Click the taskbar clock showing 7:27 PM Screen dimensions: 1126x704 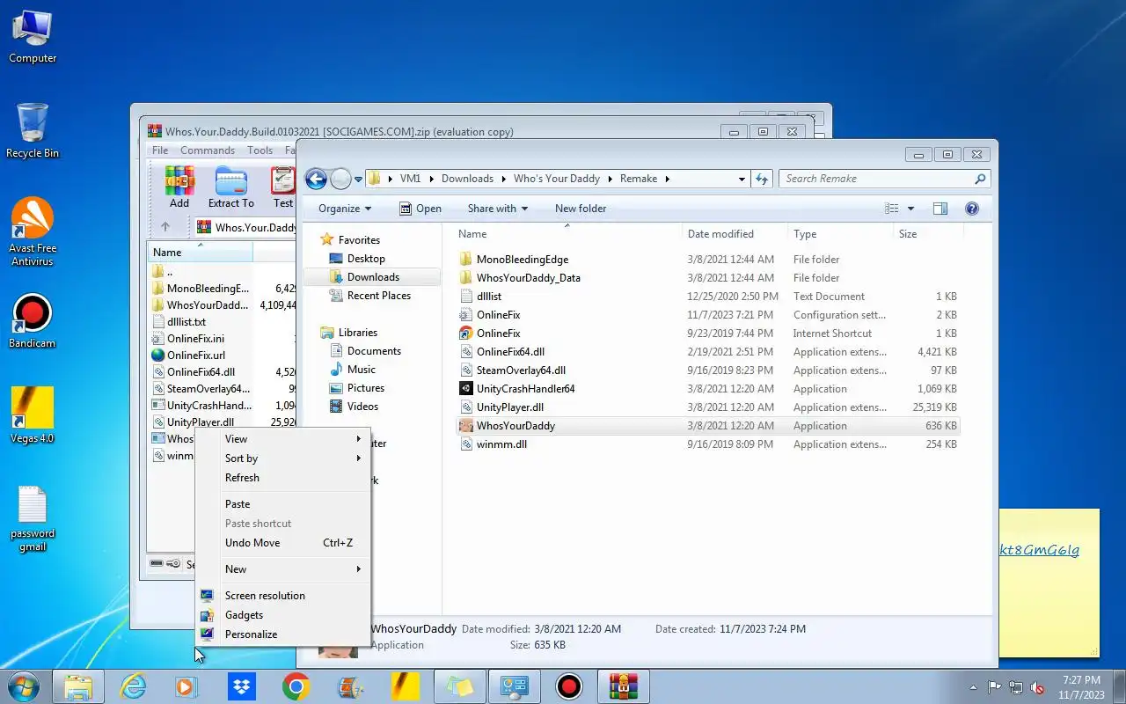pyautogui.click(x=1081, y=687)
